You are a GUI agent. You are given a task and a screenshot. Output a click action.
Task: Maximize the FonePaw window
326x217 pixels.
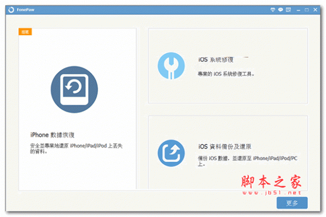point(306,10)
